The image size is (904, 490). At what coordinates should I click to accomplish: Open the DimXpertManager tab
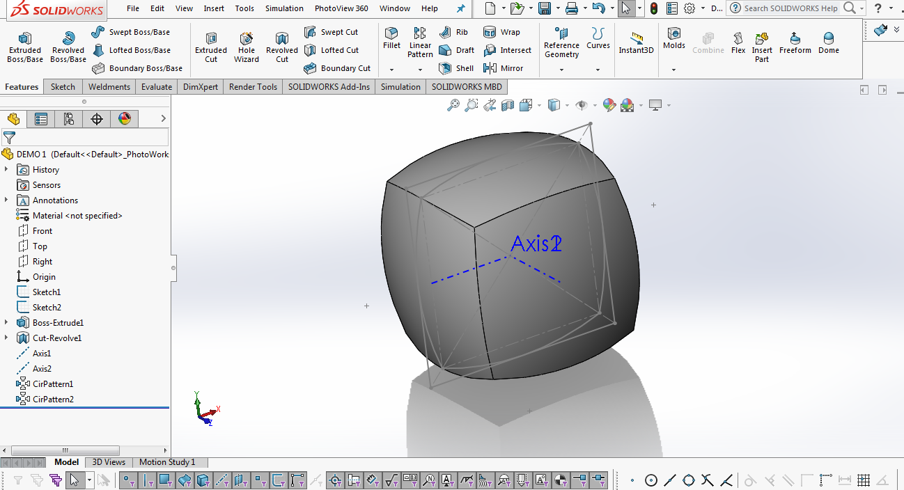pyautogui.click(x=97, y=119)
